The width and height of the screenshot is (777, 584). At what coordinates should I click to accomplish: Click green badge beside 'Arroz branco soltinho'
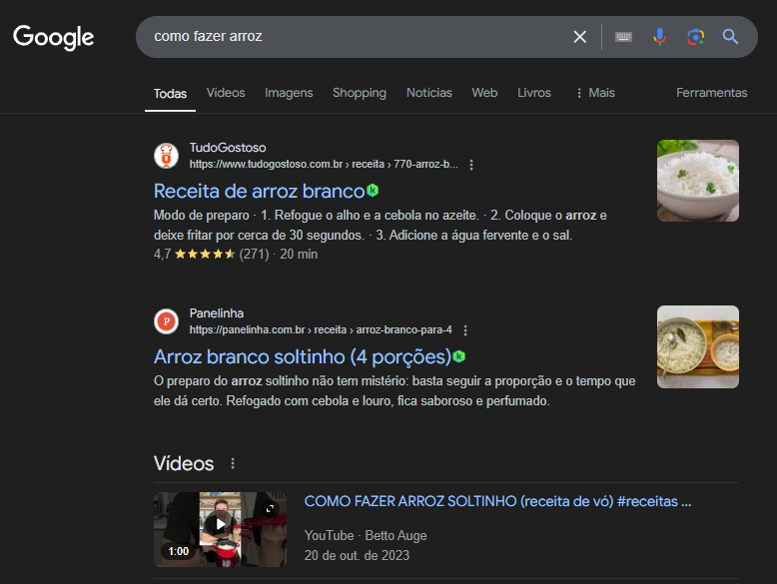[x=459, y=356]
